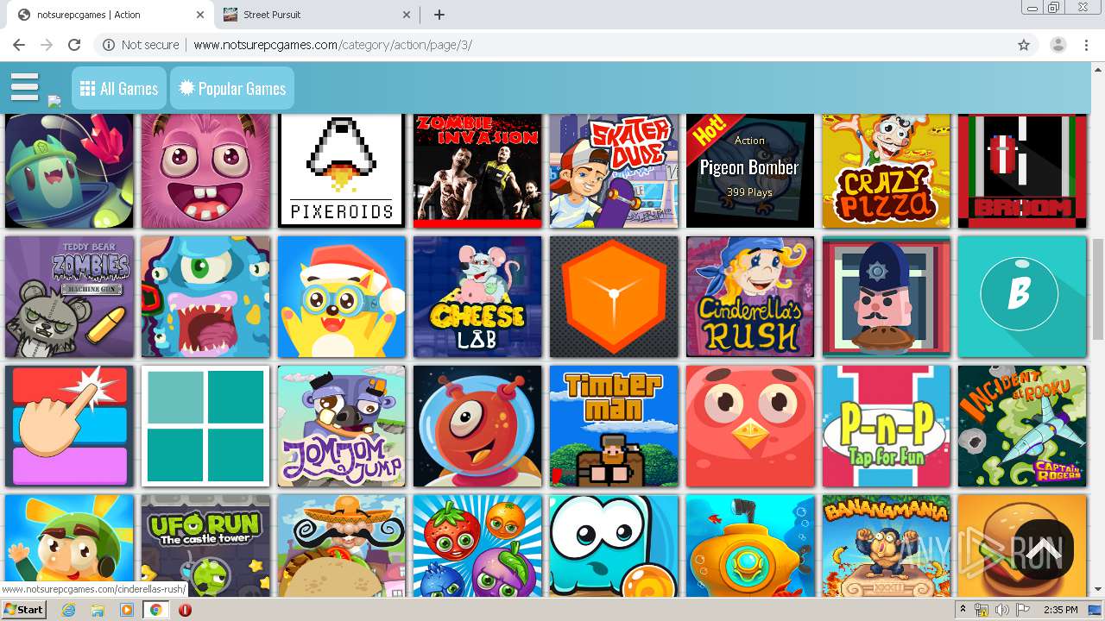1105x621 pixels.
Task: Reload the current page
Action: [74, 45]
